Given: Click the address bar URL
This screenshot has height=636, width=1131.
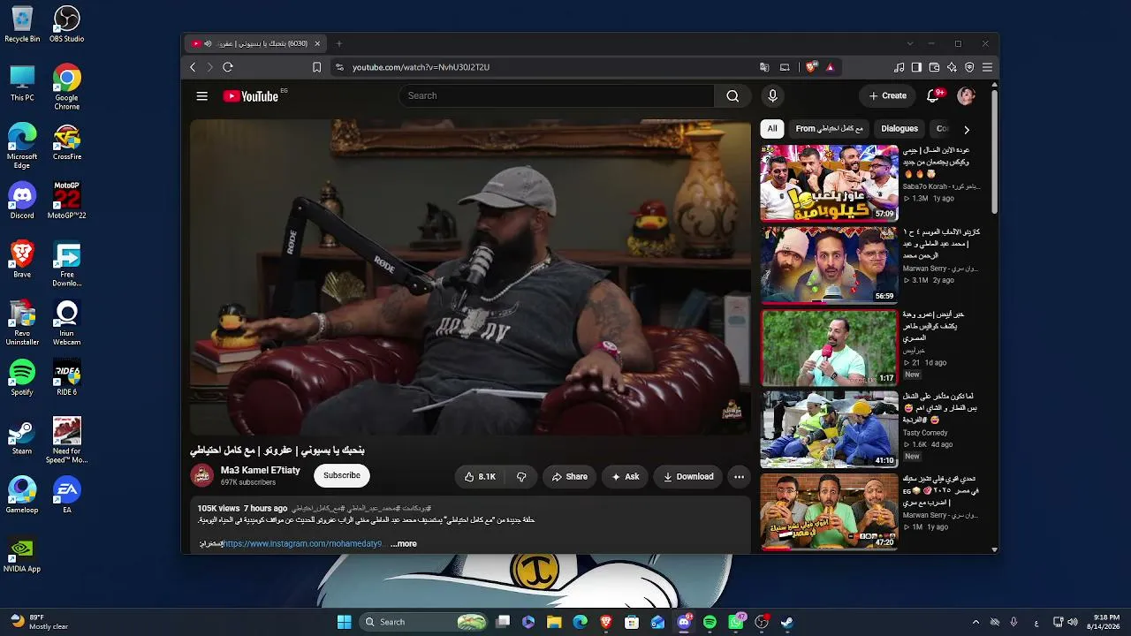Looking at the screenshot, I should 421,67.
